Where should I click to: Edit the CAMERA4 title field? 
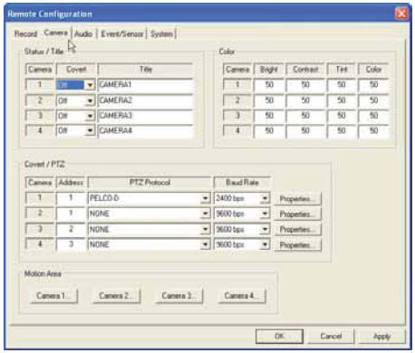[145, 130]
